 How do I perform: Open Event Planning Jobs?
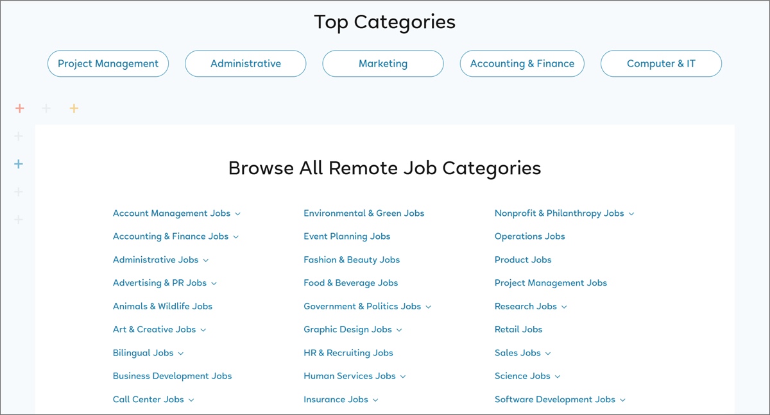(346, 236)
